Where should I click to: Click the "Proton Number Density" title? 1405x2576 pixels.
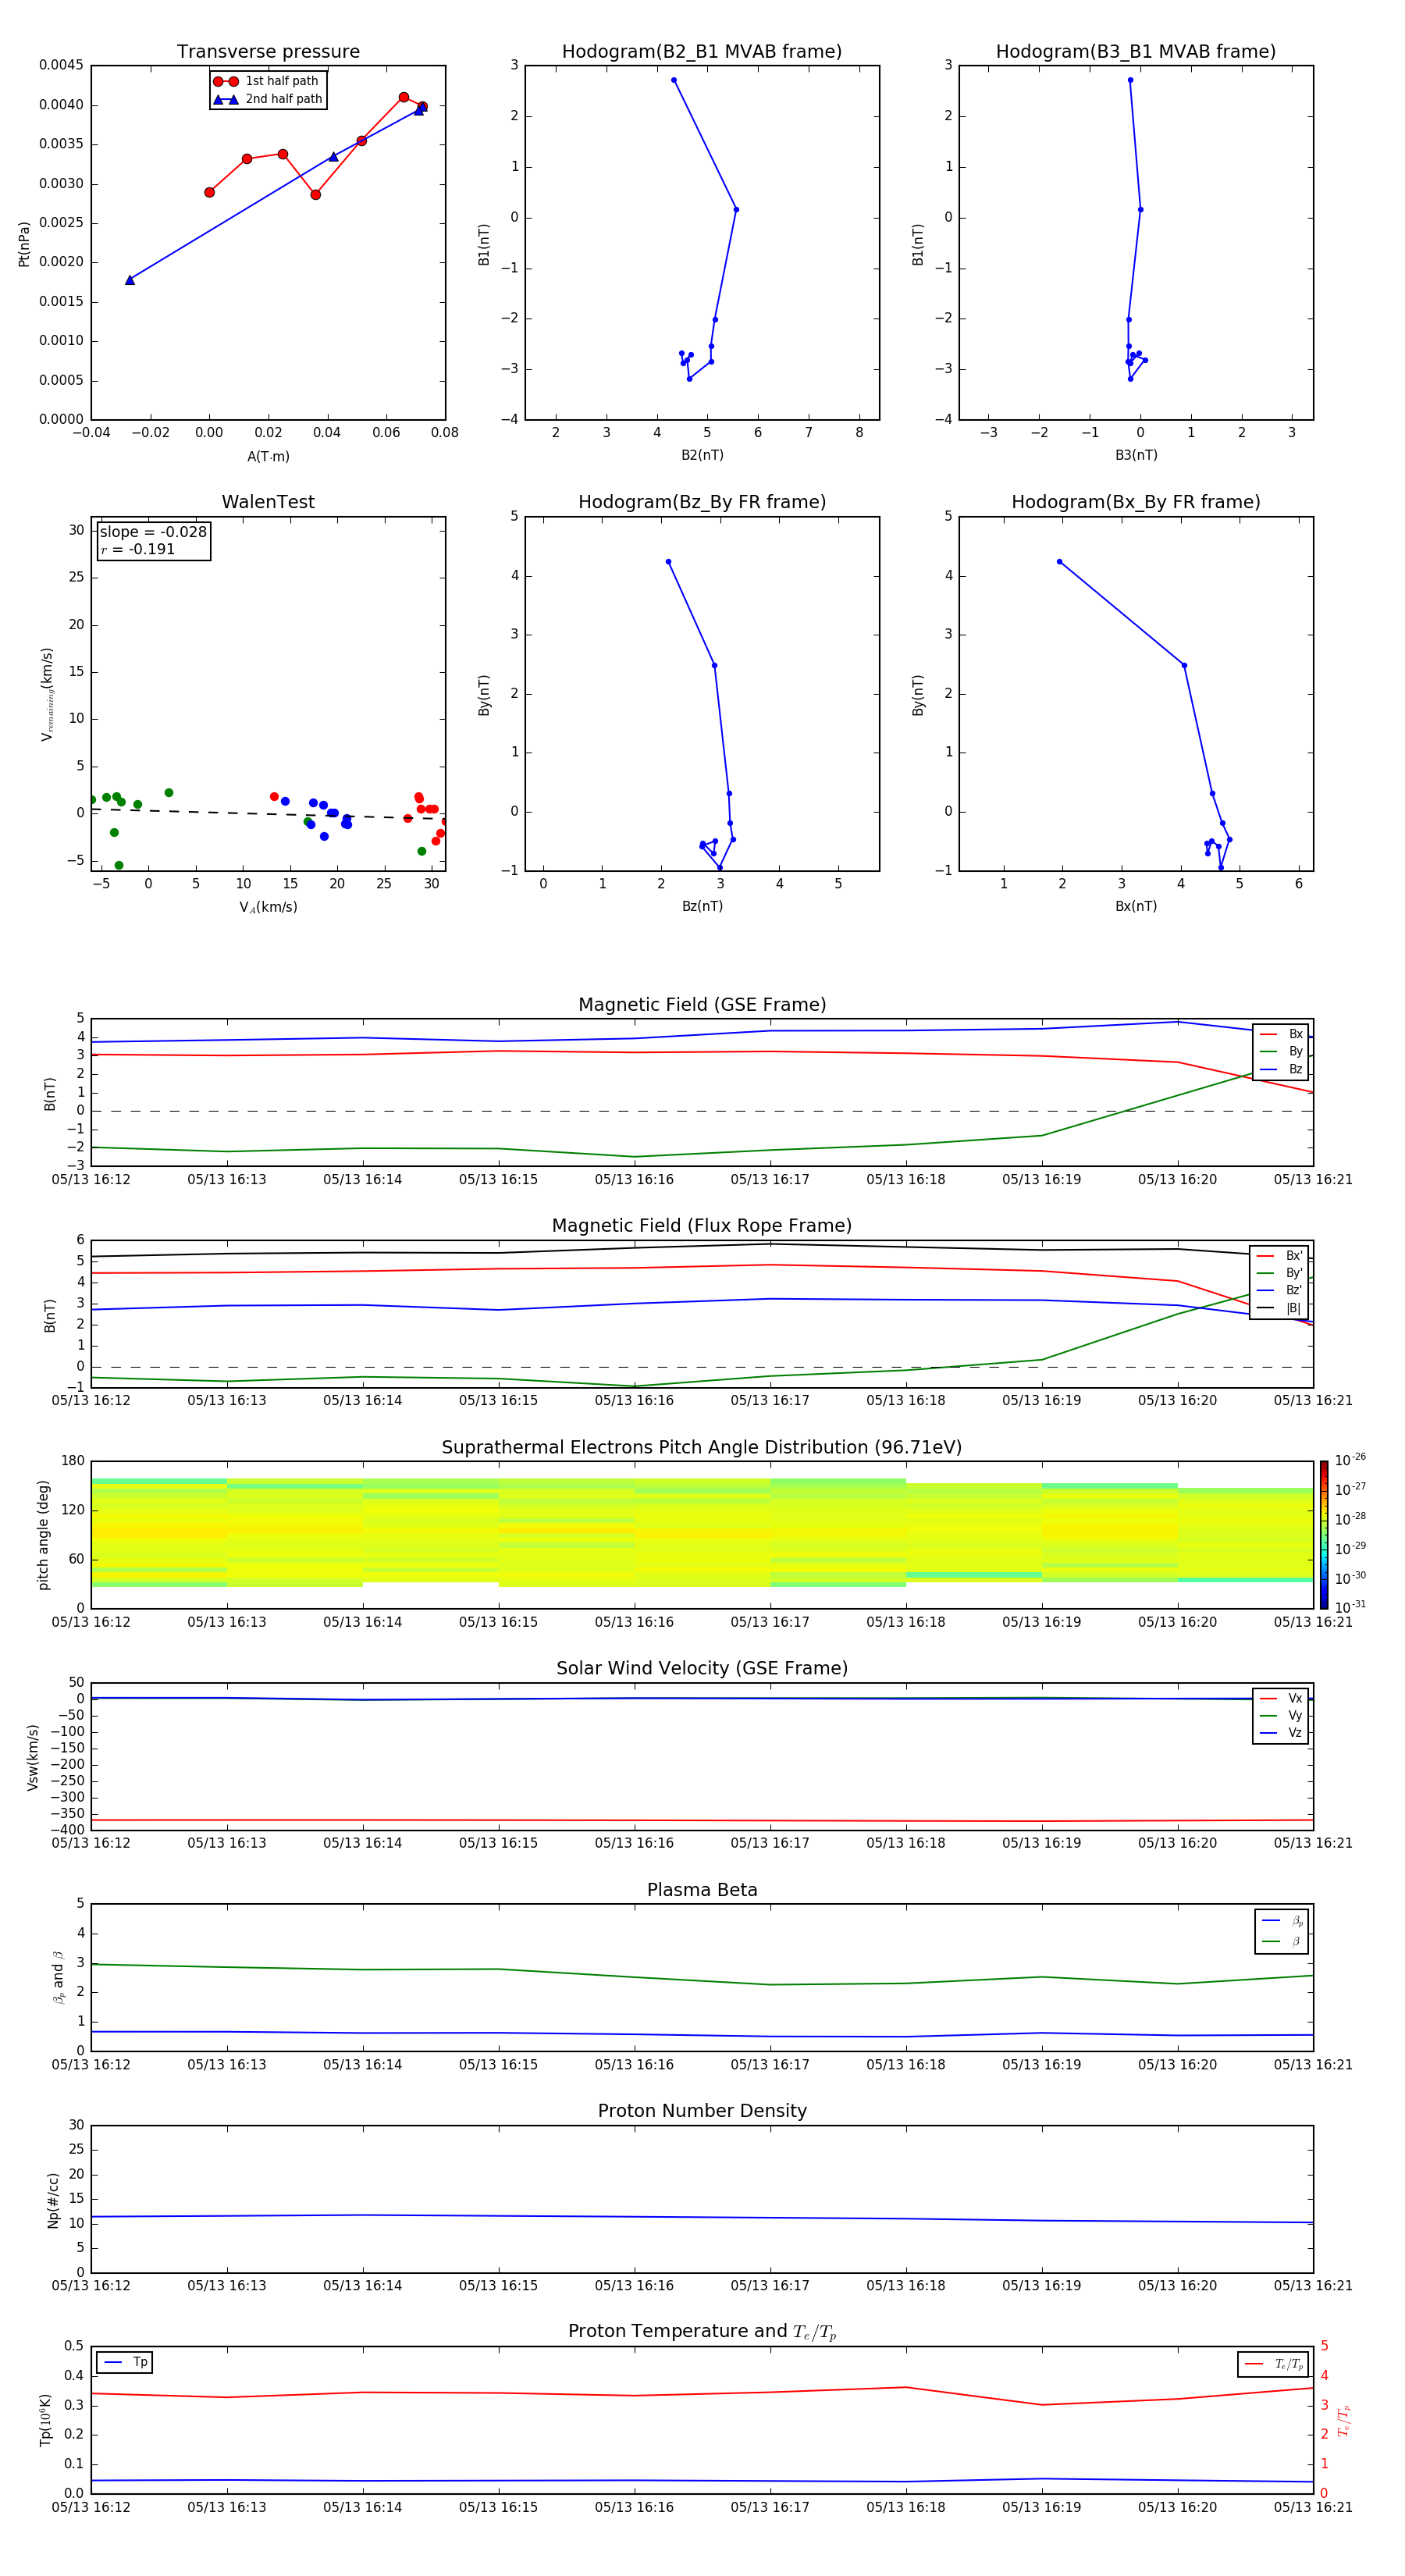702,2112
